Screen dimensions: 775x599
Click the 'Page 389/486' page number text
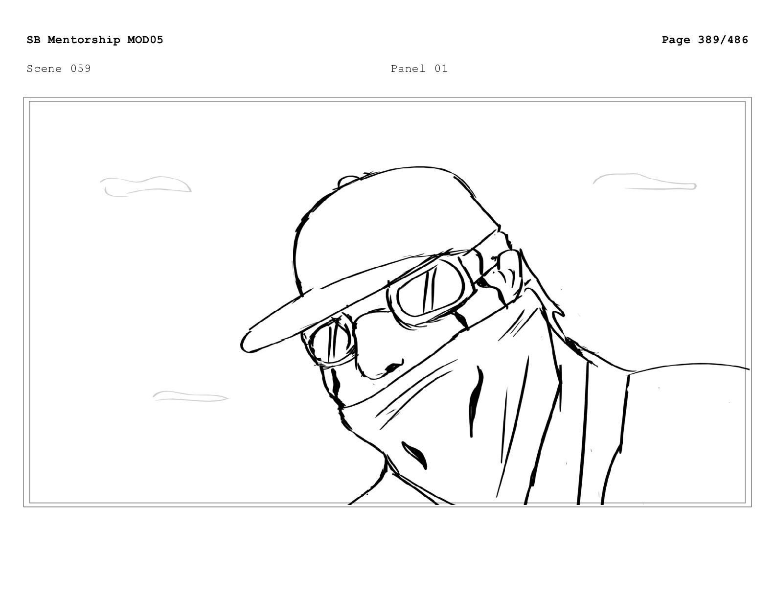click(705, 40)
